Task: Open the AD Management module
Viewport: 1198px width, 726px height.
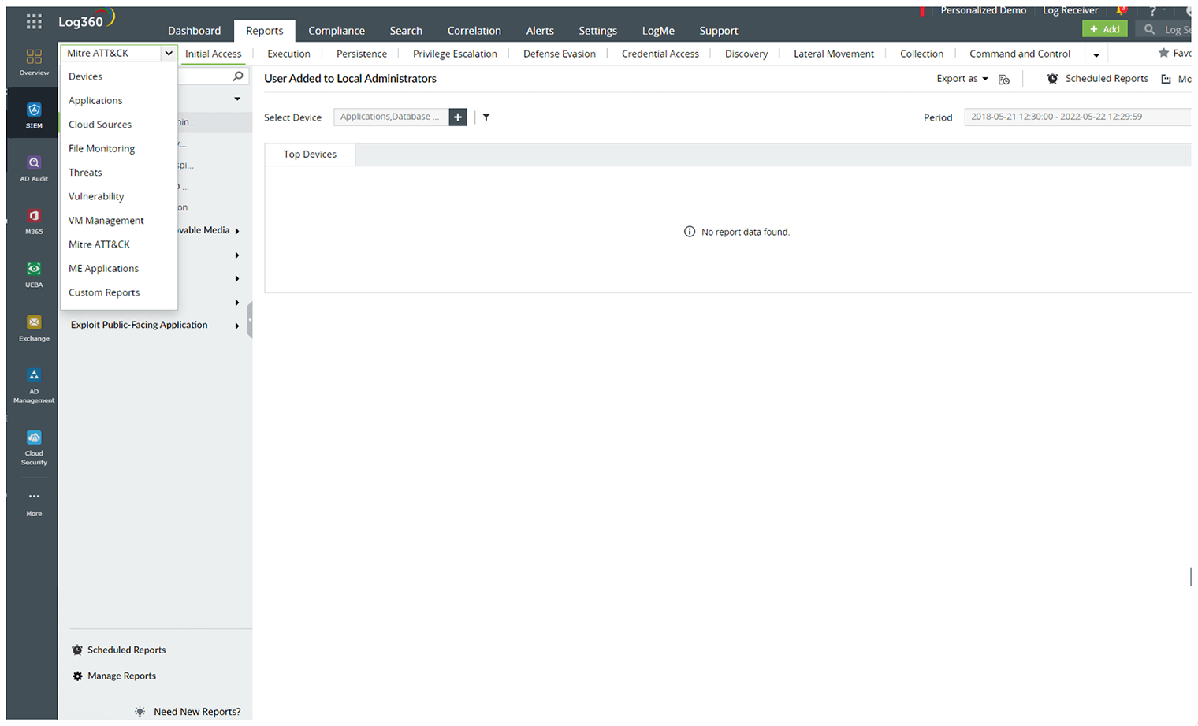Action: [x=34, y=385]
